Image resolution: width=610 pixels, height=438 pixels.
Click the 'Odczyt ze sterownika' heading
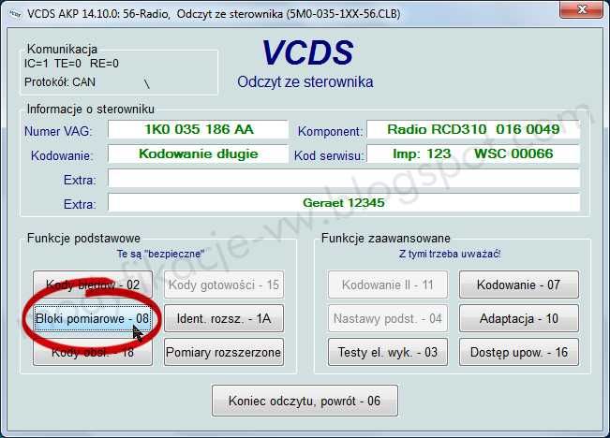(305, 82)
